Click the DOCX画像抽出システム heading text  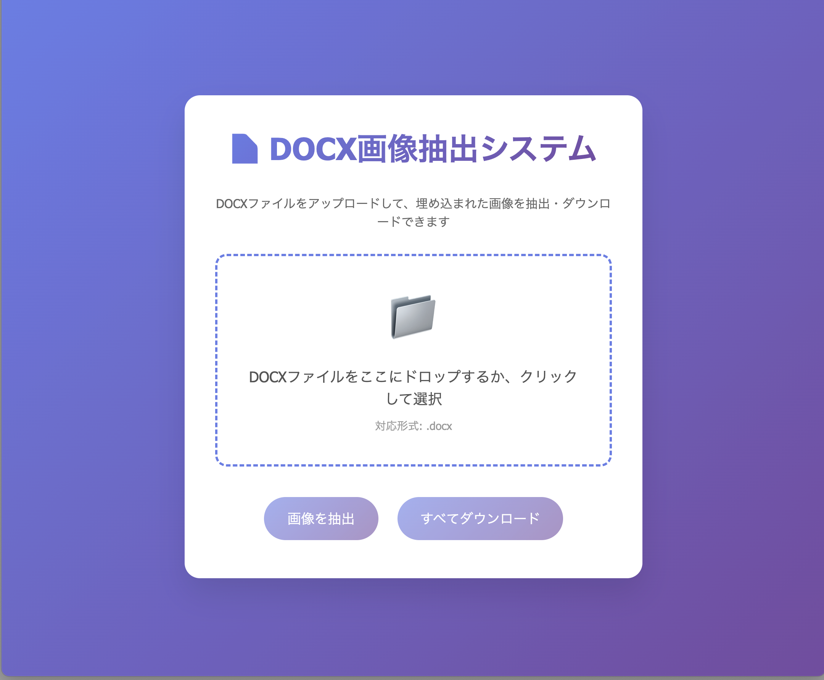[432, 149]
